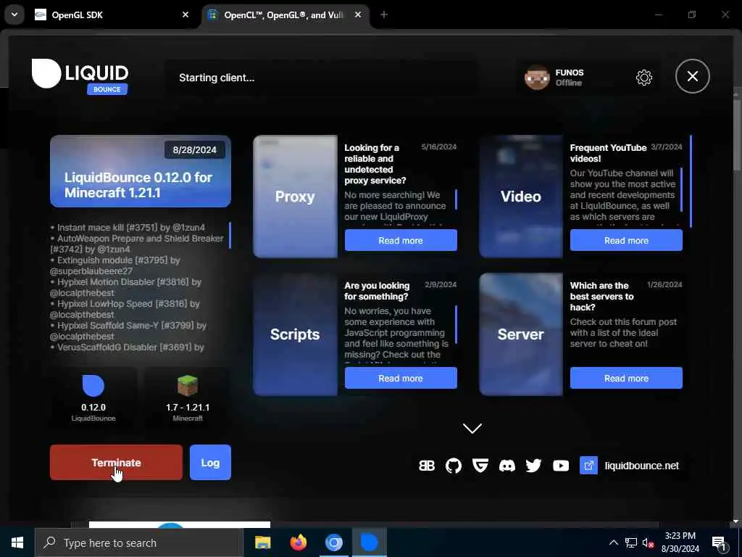
Task: Open the GitHub icon link
Action: (x=454, y=466)
